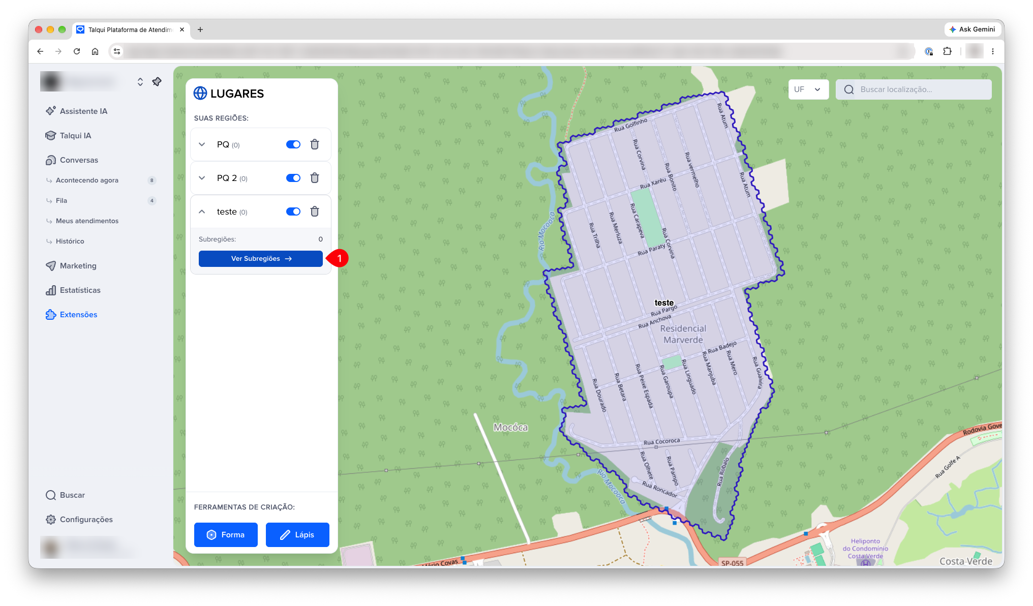Delete the PQ 2 region with trash icon
Viewport: 1033px width, 606px height.
pos(315,178)
